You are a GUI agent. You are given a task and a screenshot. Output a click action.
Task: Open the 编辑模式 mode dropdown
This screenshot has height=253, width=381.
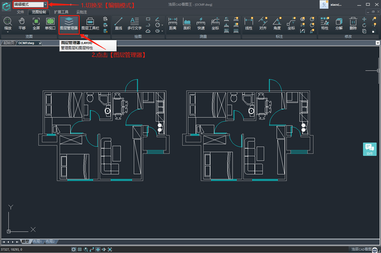click(x=45, y=5)
